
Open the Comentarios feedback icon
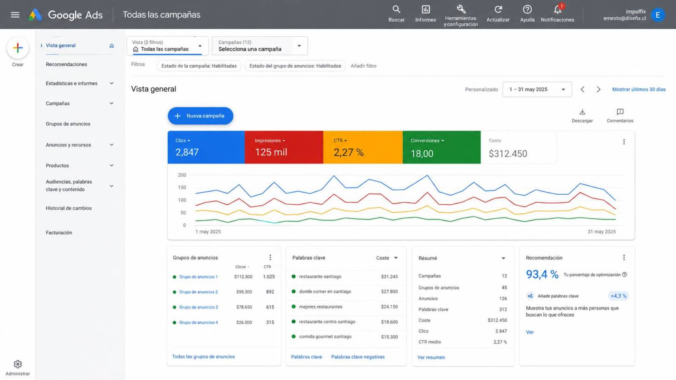pyautogui.click(x=620, y=112)
